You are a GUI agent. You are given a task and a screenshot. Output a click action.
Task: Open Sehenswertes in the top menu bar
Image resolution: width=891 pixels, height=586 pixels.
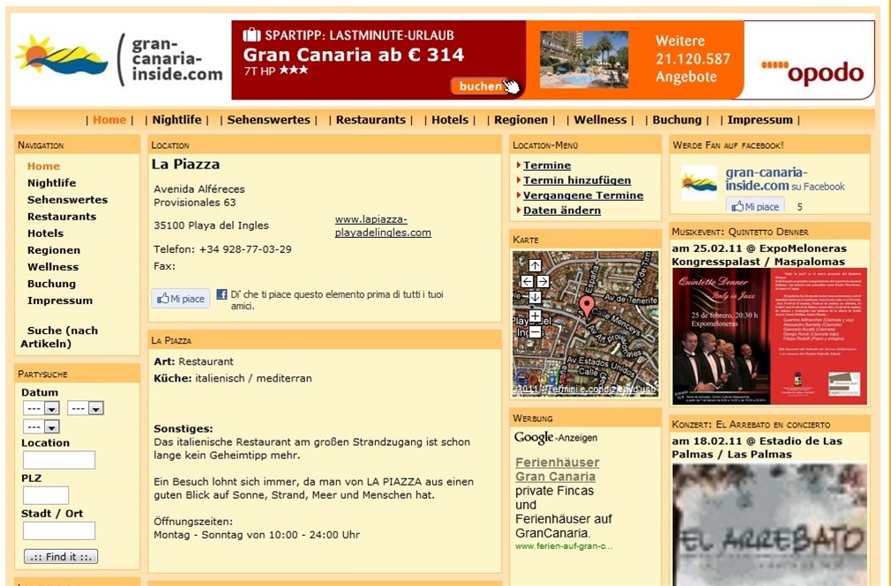[x=269, y=120]
